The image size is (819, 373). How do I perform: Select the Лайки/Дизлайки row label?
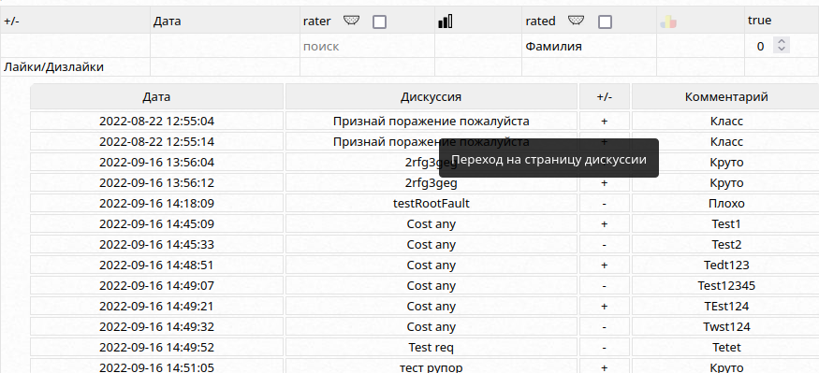(x=53, y=66)
